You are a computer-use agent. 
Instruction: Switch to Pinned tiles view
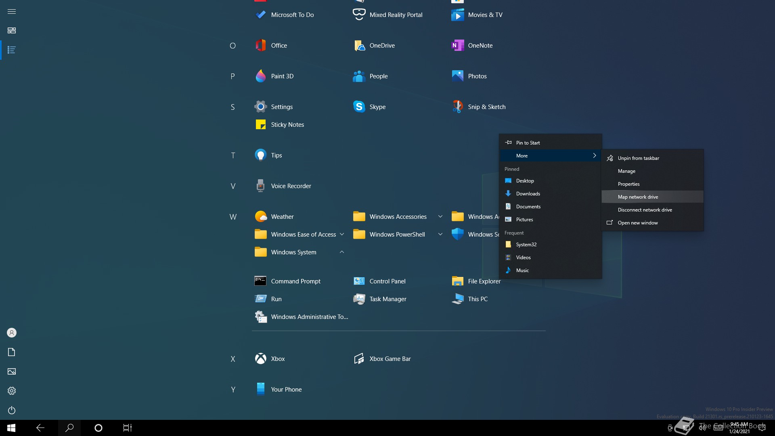click(12, 31)
